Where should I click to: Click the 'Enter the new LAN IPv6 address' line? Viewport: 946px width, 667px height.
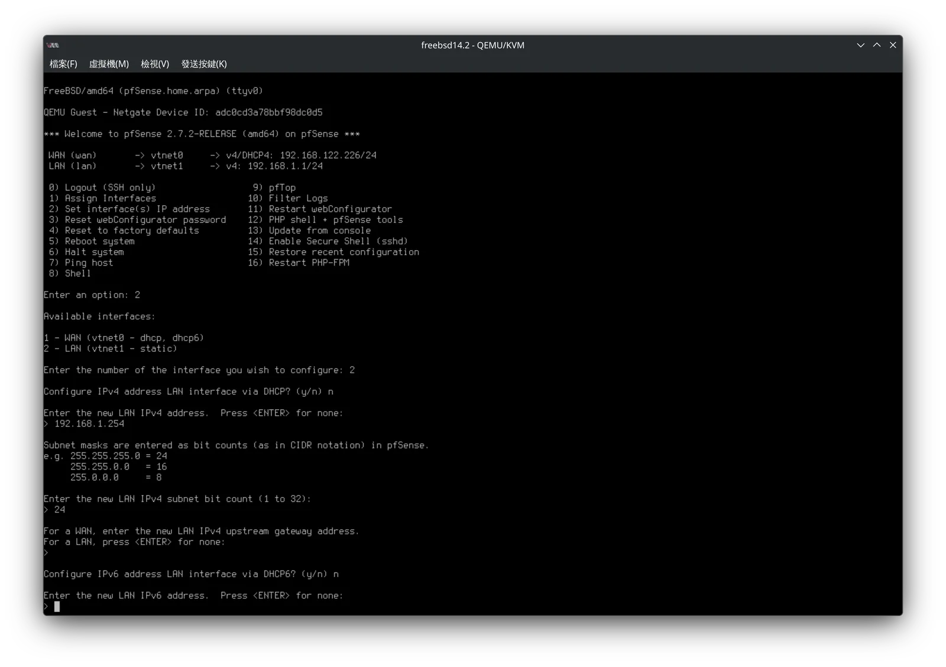click(x=193, y=595)
